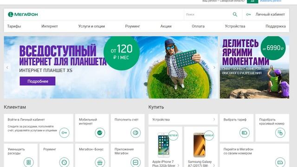Click the 4G icon in Мобильный интернет card
This screenshot has height=167, width=297.
click(100, 133)
